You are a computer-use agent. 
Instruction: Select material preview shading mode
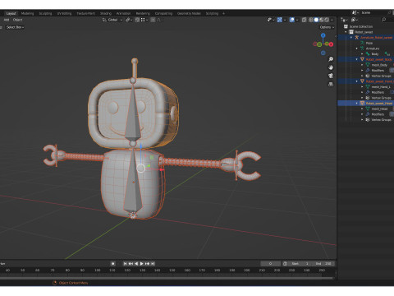click(x=322, y=20)
